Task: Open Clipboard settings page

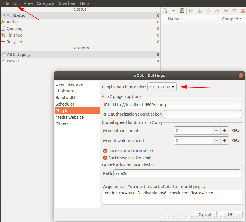Action: click(x=77, y=91)
